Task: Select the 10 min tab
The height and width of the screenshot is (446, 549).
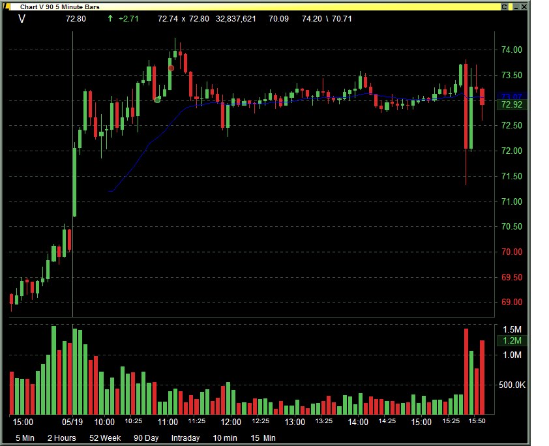Action: 225,438
